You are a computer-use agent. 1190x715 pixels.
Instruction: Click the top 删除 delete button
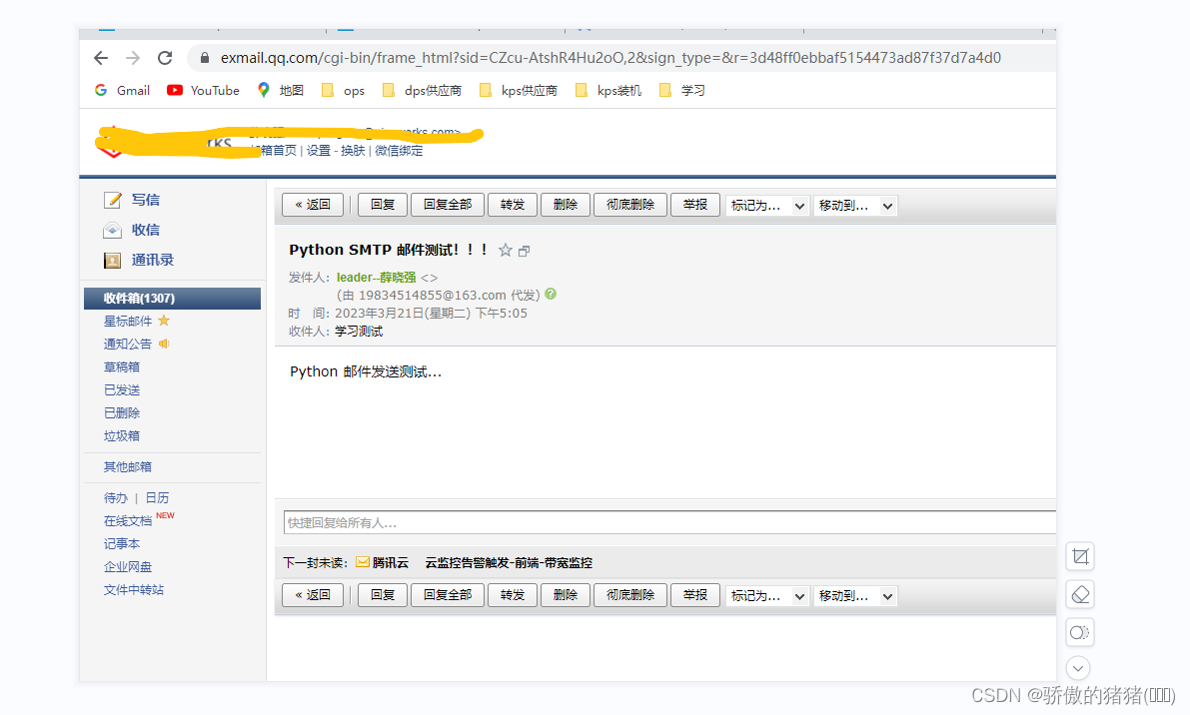[x=566, y=205]
